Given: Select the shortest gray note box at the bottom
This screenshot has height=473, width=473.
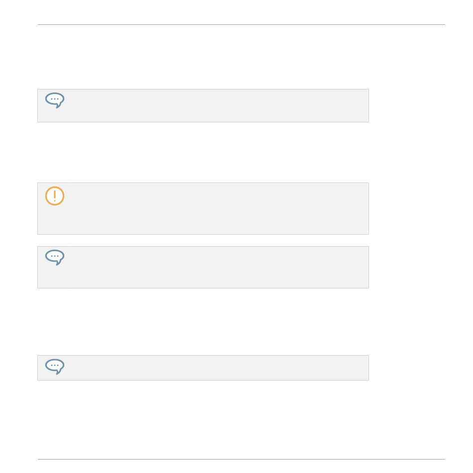Looking at the screenshot, I should [x=203, y=368].
